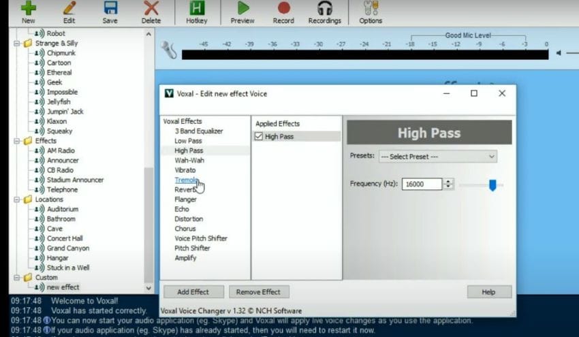Click the Remove Effect button
579x337 pixels.
(259, 292)
